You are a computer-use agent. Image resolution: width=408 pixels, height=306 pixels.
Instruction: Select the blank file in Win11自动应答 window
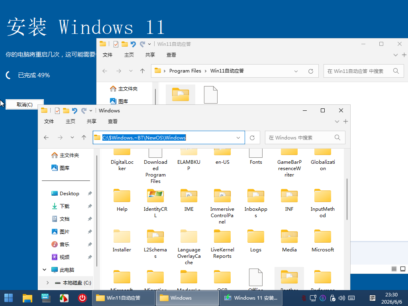[x=210, y=95]
